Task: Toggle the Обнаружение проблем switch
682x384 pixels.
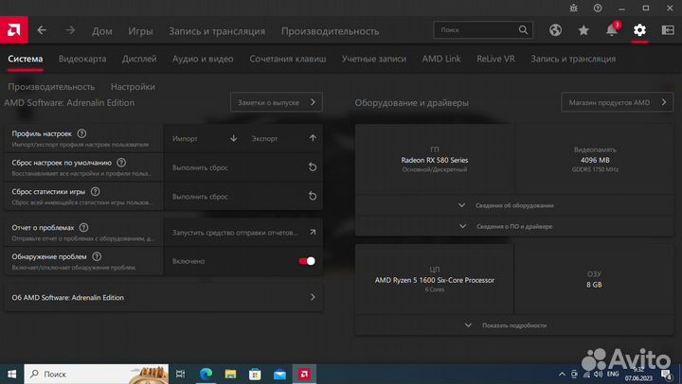Action: coord(307,261)
